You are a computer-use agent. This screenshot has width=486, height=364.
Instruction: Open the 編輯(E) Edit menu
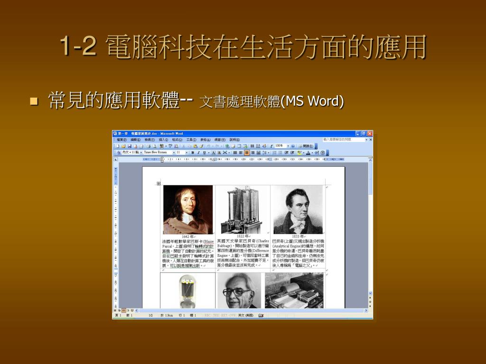tap(136, 140)
